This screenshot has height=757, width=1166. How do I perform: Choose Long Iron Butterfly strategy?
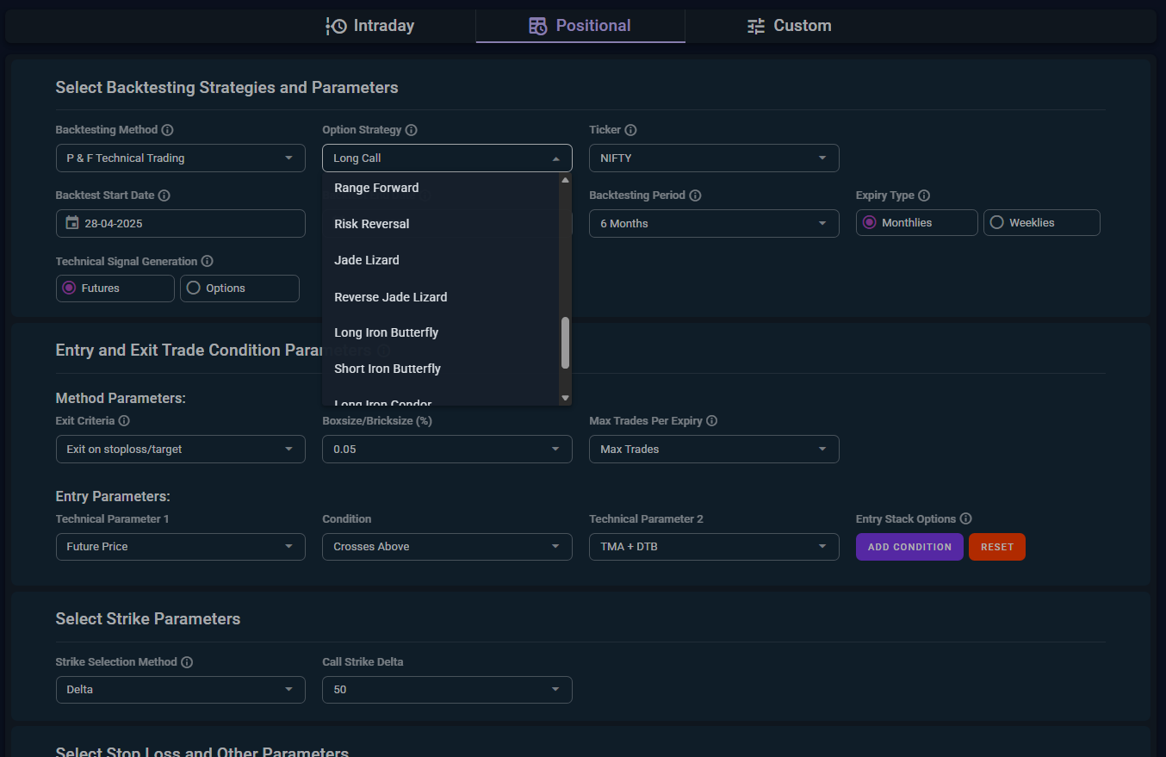(x=441, y=332)
